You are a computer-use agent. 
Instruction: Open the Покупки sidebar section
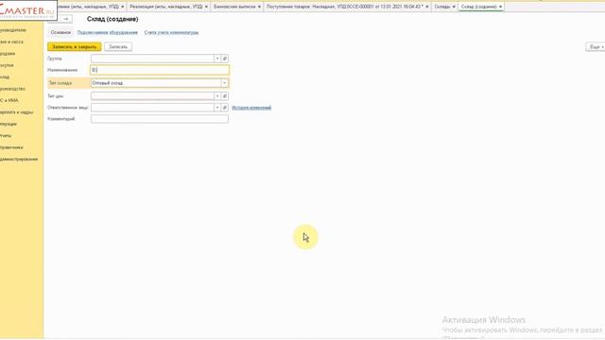(x=7, y=65)
